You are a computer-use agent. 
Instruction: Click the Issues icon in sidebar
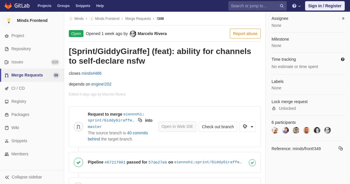pyautogui.click(x=7, y=62)
